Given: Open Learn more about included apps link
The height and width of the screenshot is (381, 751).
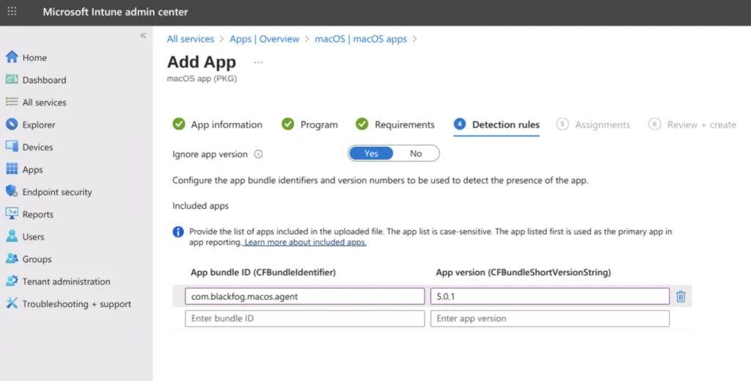Looking at the screenshot, I should 304,243.
